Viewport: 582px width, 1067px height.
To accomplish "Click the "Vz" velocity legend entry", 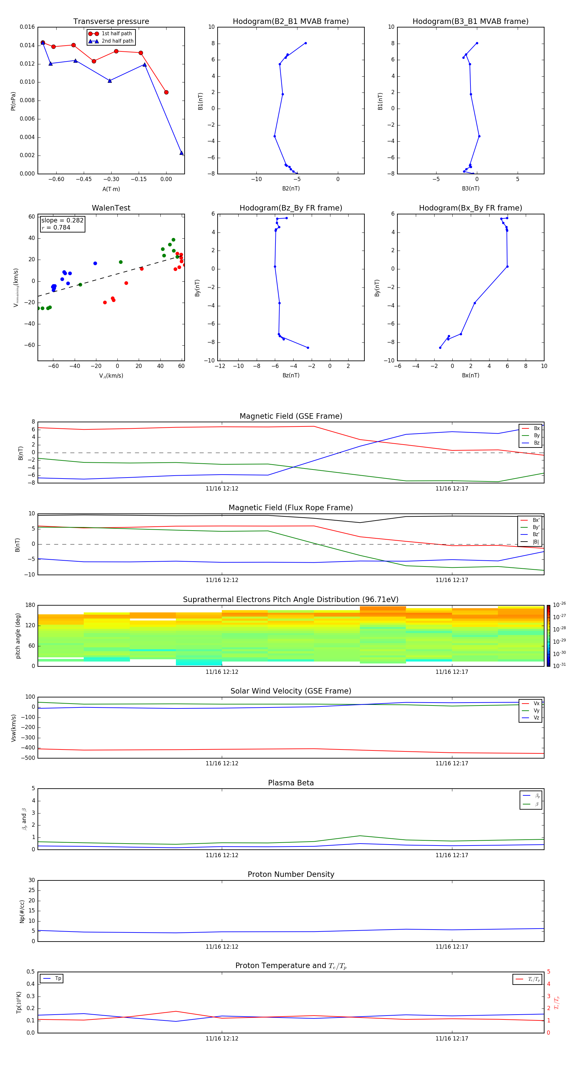I will click(x=531, y=718).
